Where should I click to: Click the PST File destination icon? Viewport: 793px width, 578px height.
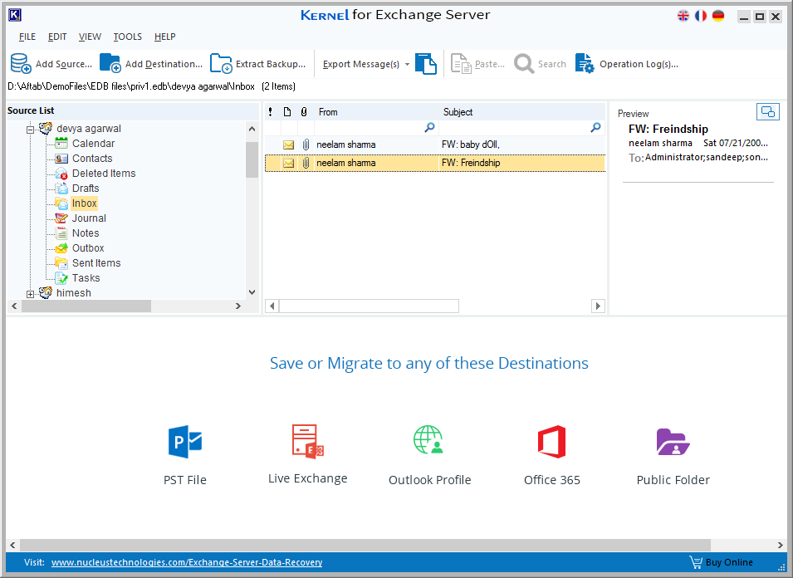tap(185, 442)
